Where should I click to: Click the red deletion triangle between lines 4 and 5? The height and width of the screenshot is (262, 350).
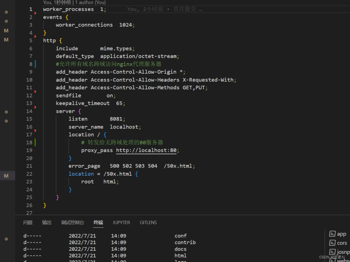(x=35, y=37)
